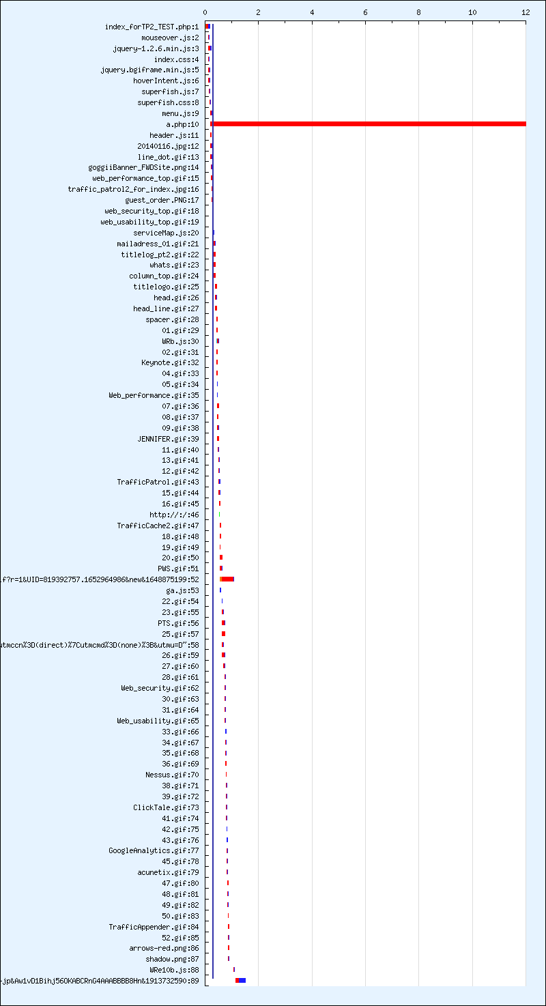Click axis tick label 6
Image resolution: width=546 pixels, height=1006 pixels.
365,12
